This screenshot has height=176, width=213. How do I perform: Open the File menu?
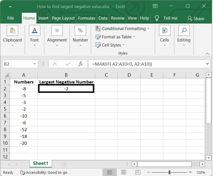11,18
